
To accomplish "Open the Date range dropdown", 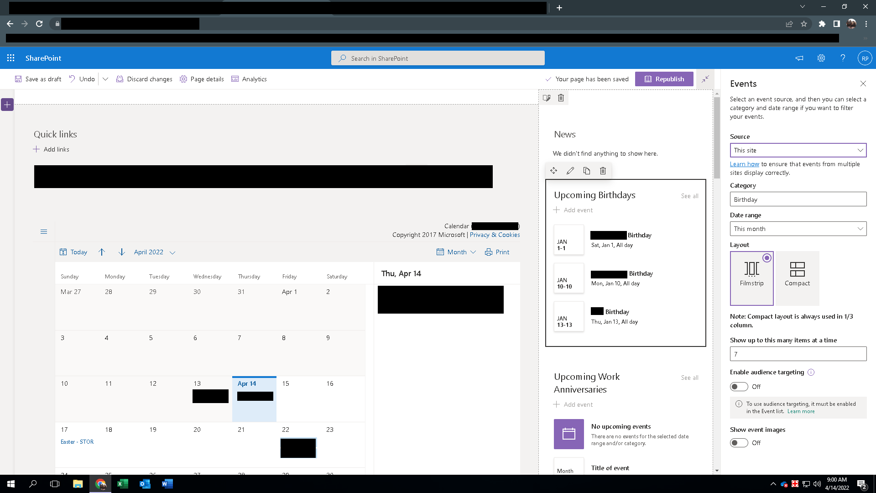I will click(x=798, y=229).
